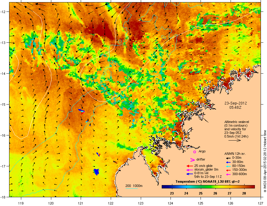The height and width of the screenshot is (206, 267).
Task: Click the 23 colorbar tick label
Action: [x=172, y=193]
